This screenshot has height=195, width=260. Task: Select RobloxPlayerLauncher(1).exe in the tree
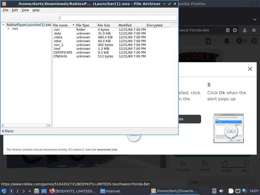(x=29, y=25)
